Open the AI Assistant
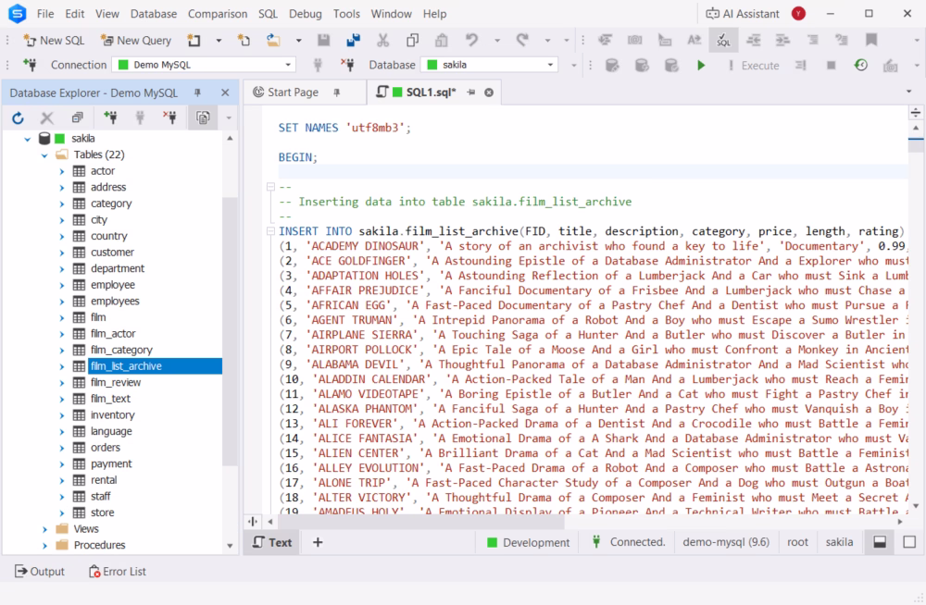Image resolution: width=926 pixels, height=605 pixels. 743,14
